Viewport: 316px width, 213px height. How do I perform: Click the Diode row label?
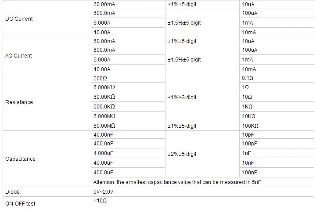click(12, 192)
